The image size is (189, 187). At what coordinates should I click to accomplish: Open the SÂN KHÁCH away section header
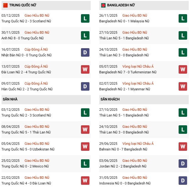pyautogui.click(x=110, y=99)
